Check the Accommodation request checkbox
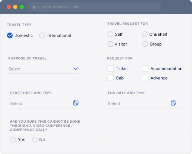Viewport: 192px width, 154px height. coord(145,69)
